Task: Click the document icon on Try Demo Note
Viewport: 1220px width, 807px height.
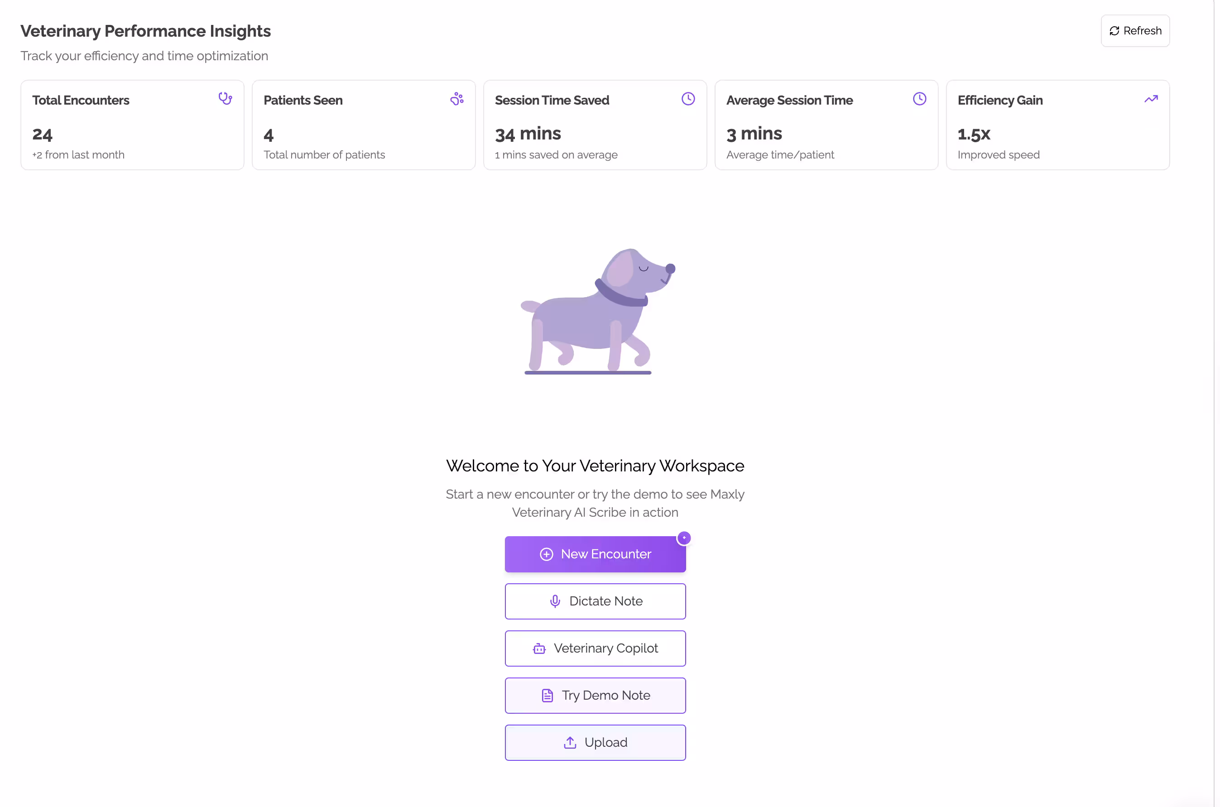Action: click(547, 695)
